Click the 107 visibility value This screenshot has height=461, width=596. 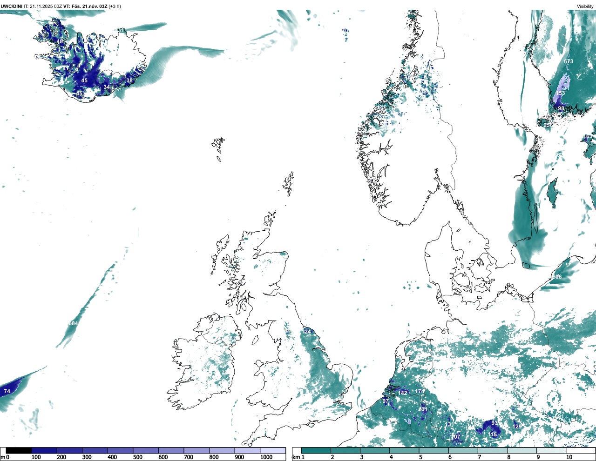455,437
